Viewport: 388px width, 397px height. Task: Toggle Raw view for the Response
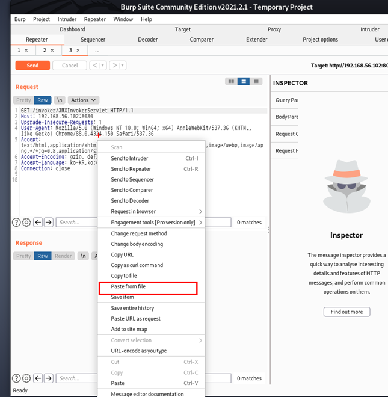[43, 256]
